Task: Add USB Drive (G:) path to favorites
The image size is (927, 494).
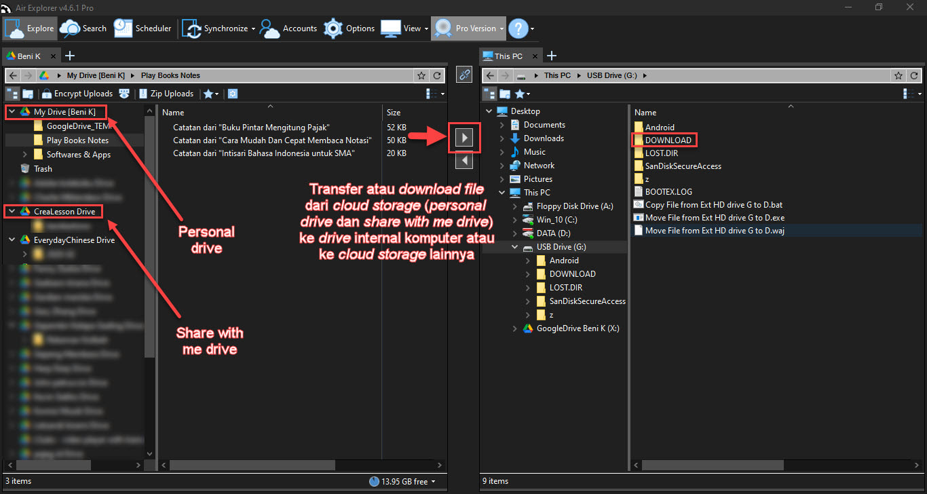Action: pyautogui.click(x=898, y=75)
